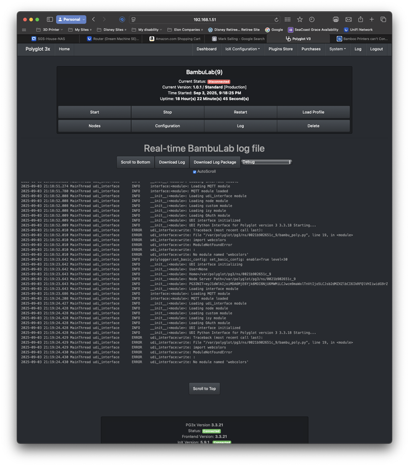Click Download Log button
The height and width of the screenshot is (466, 409).
pos(172,162)
